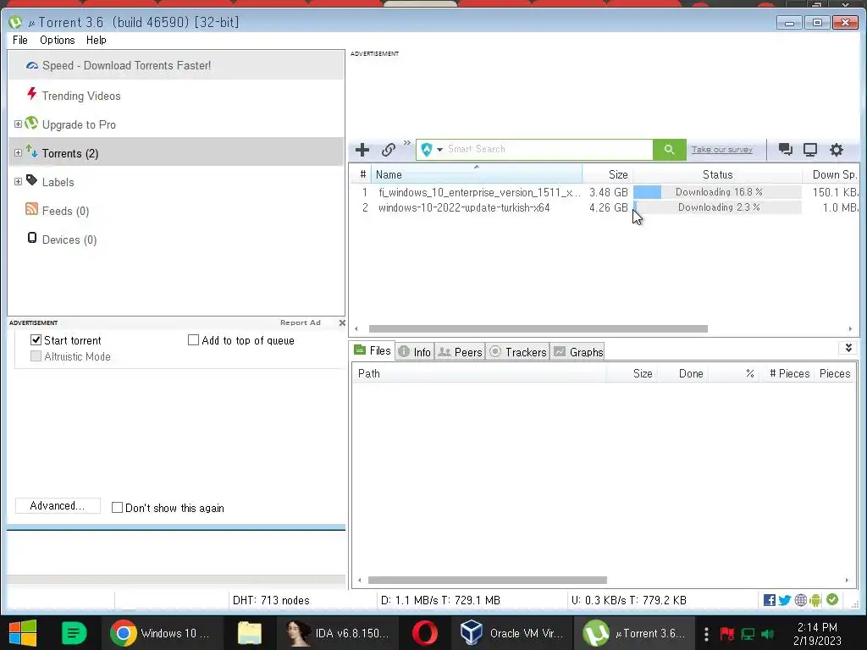
Task: Click the Add Torrent plus icon
Action: [362, 149]
